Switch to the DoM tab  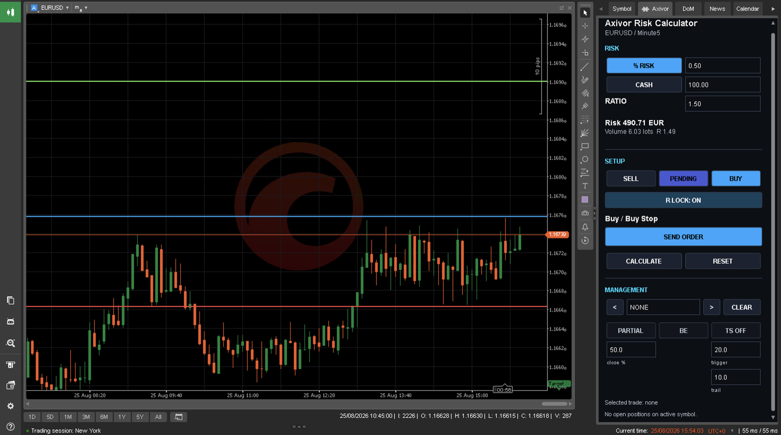(688, 9)
